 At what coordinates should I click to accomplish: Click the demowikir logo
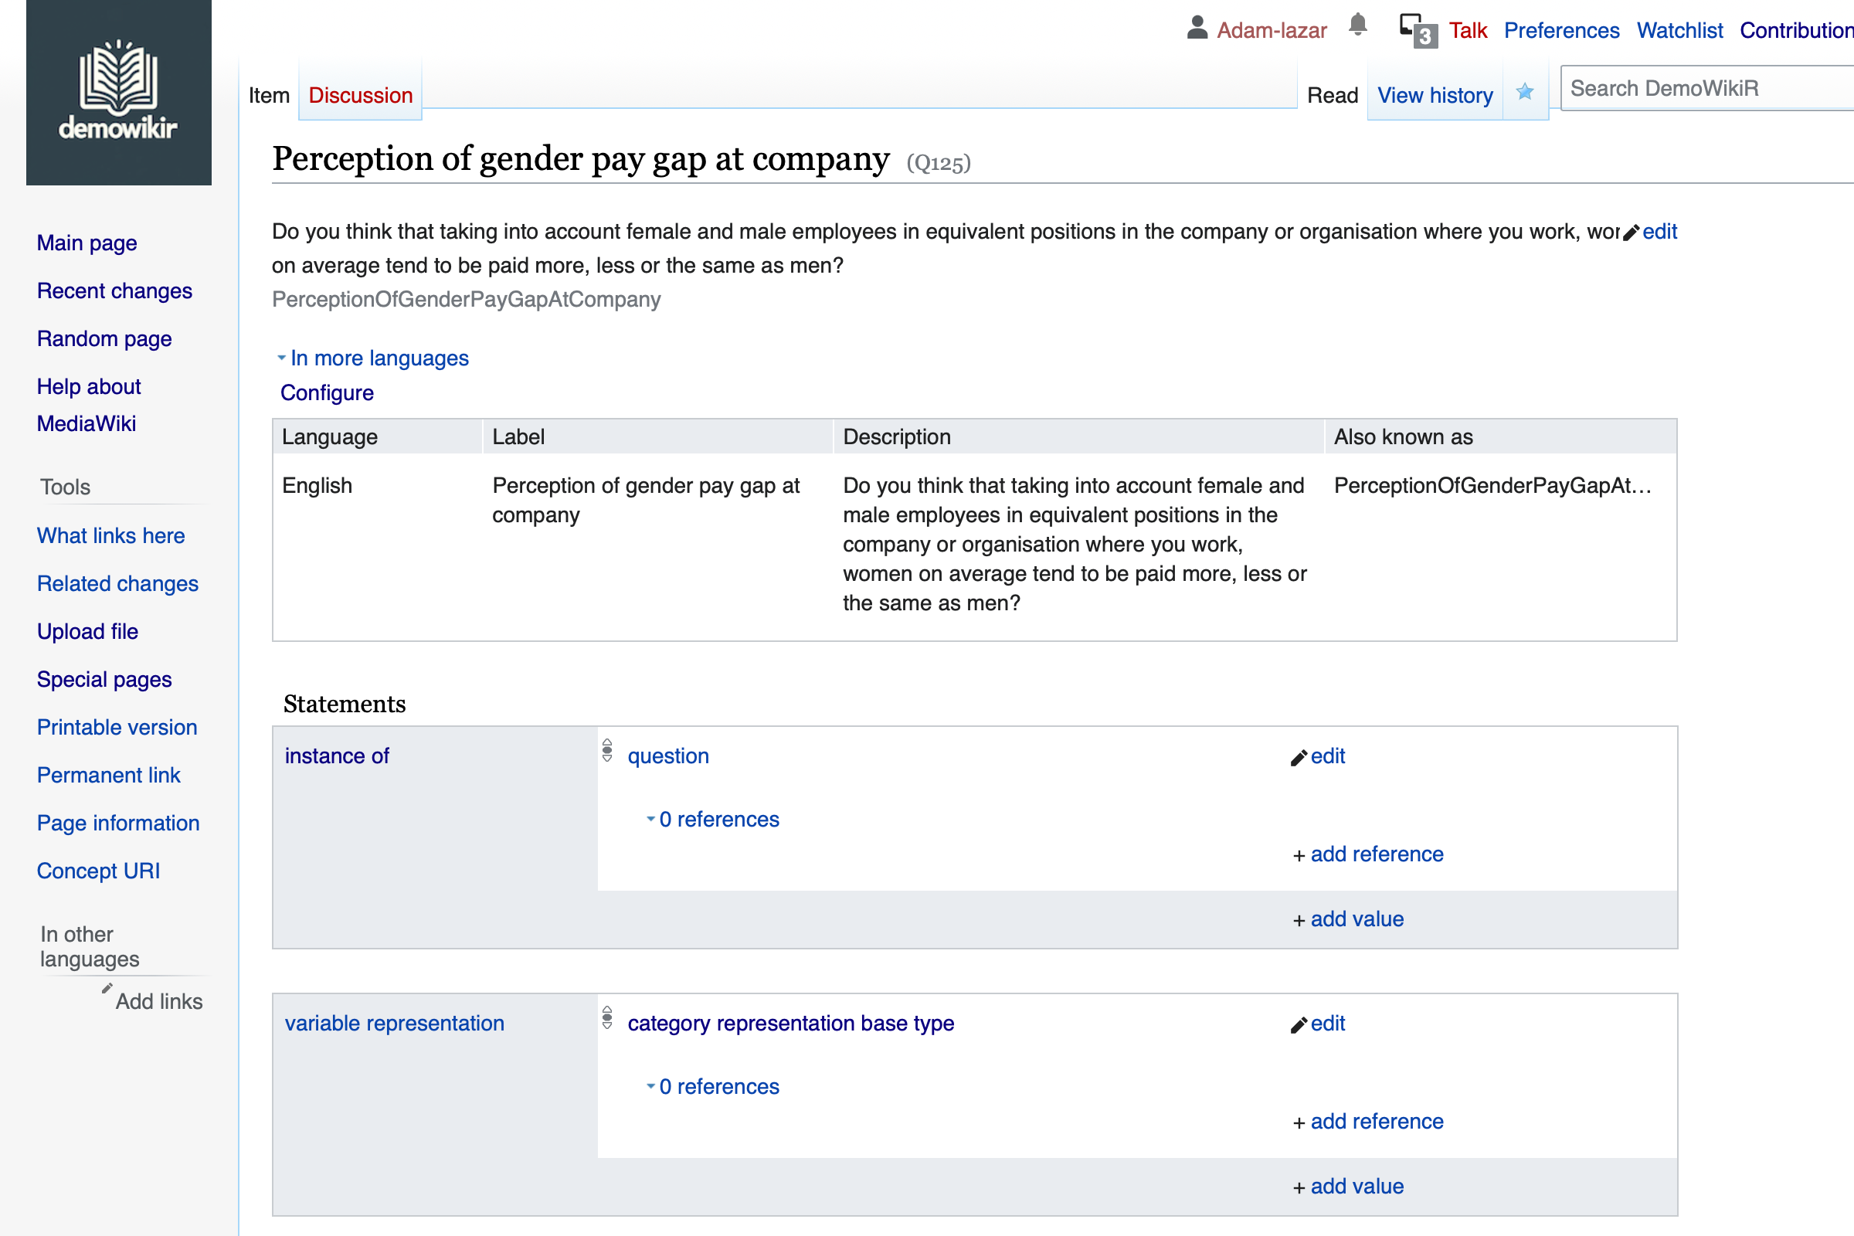click(118, 92)
